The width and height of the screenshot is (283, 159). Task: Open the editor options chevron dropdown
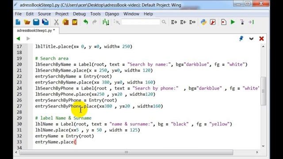pyautogui.click(x=251, y=38)
